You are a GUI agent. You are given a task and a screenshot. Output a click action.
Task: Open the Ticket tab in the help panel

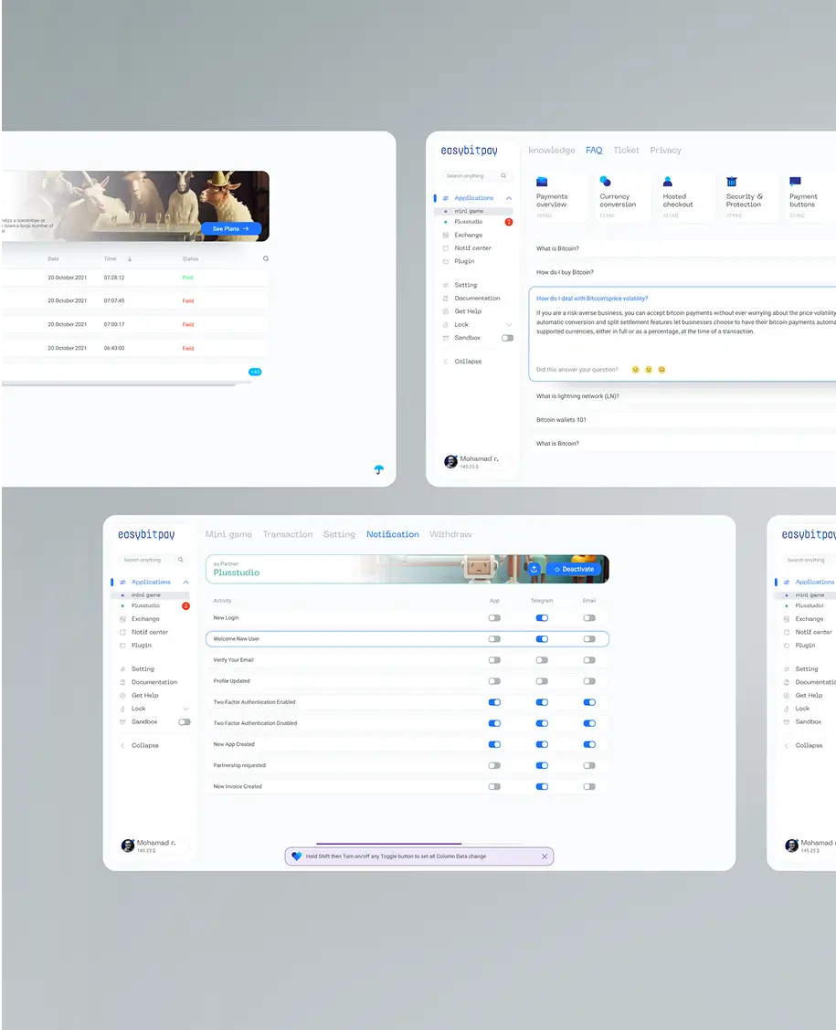coord(626,151)
